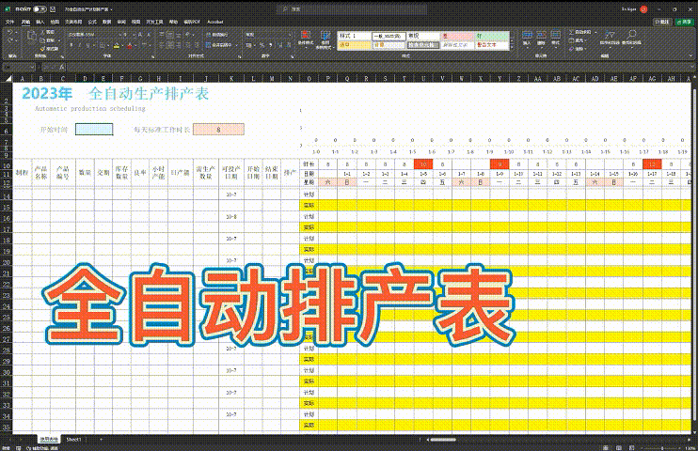Select the green 'Good' cell style
The width and height of the screenshot is (698, 451).
point(492,36)
